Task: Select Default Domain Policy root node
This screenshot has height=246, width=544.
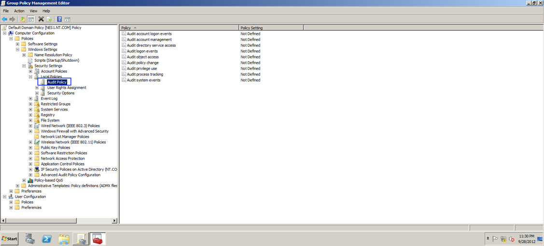Action: [x=45, y=27]
